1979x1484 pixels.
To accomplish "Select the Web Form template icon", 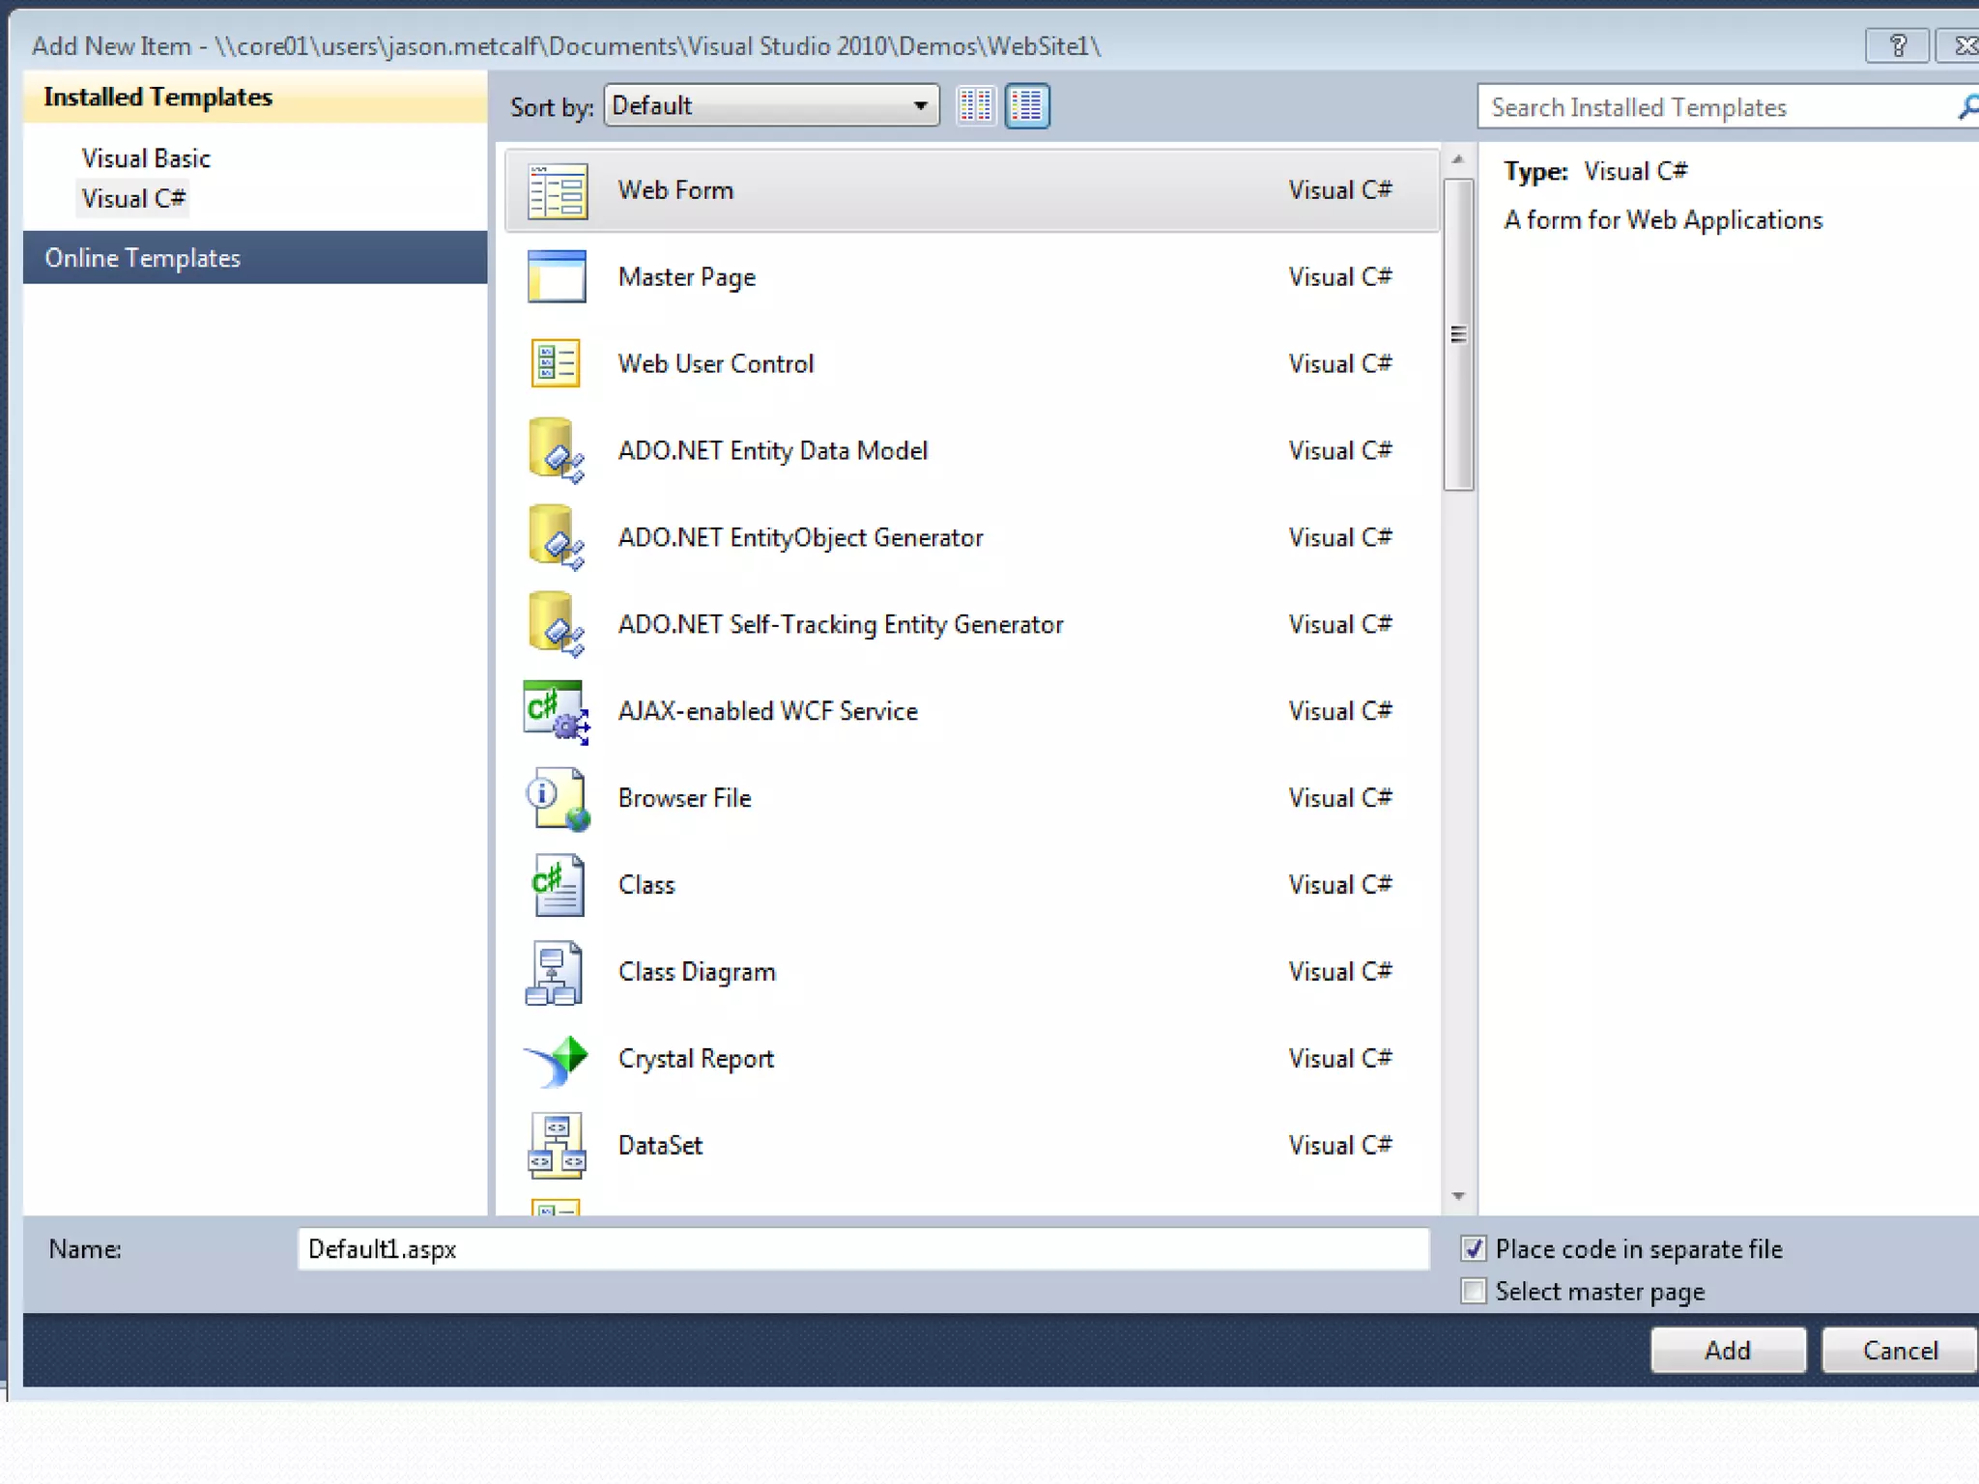I will coord(557,190).
